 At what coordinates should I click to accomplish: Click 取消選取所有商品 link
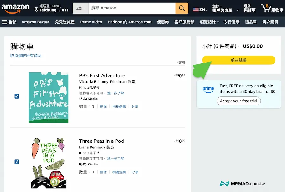point(26,56)
